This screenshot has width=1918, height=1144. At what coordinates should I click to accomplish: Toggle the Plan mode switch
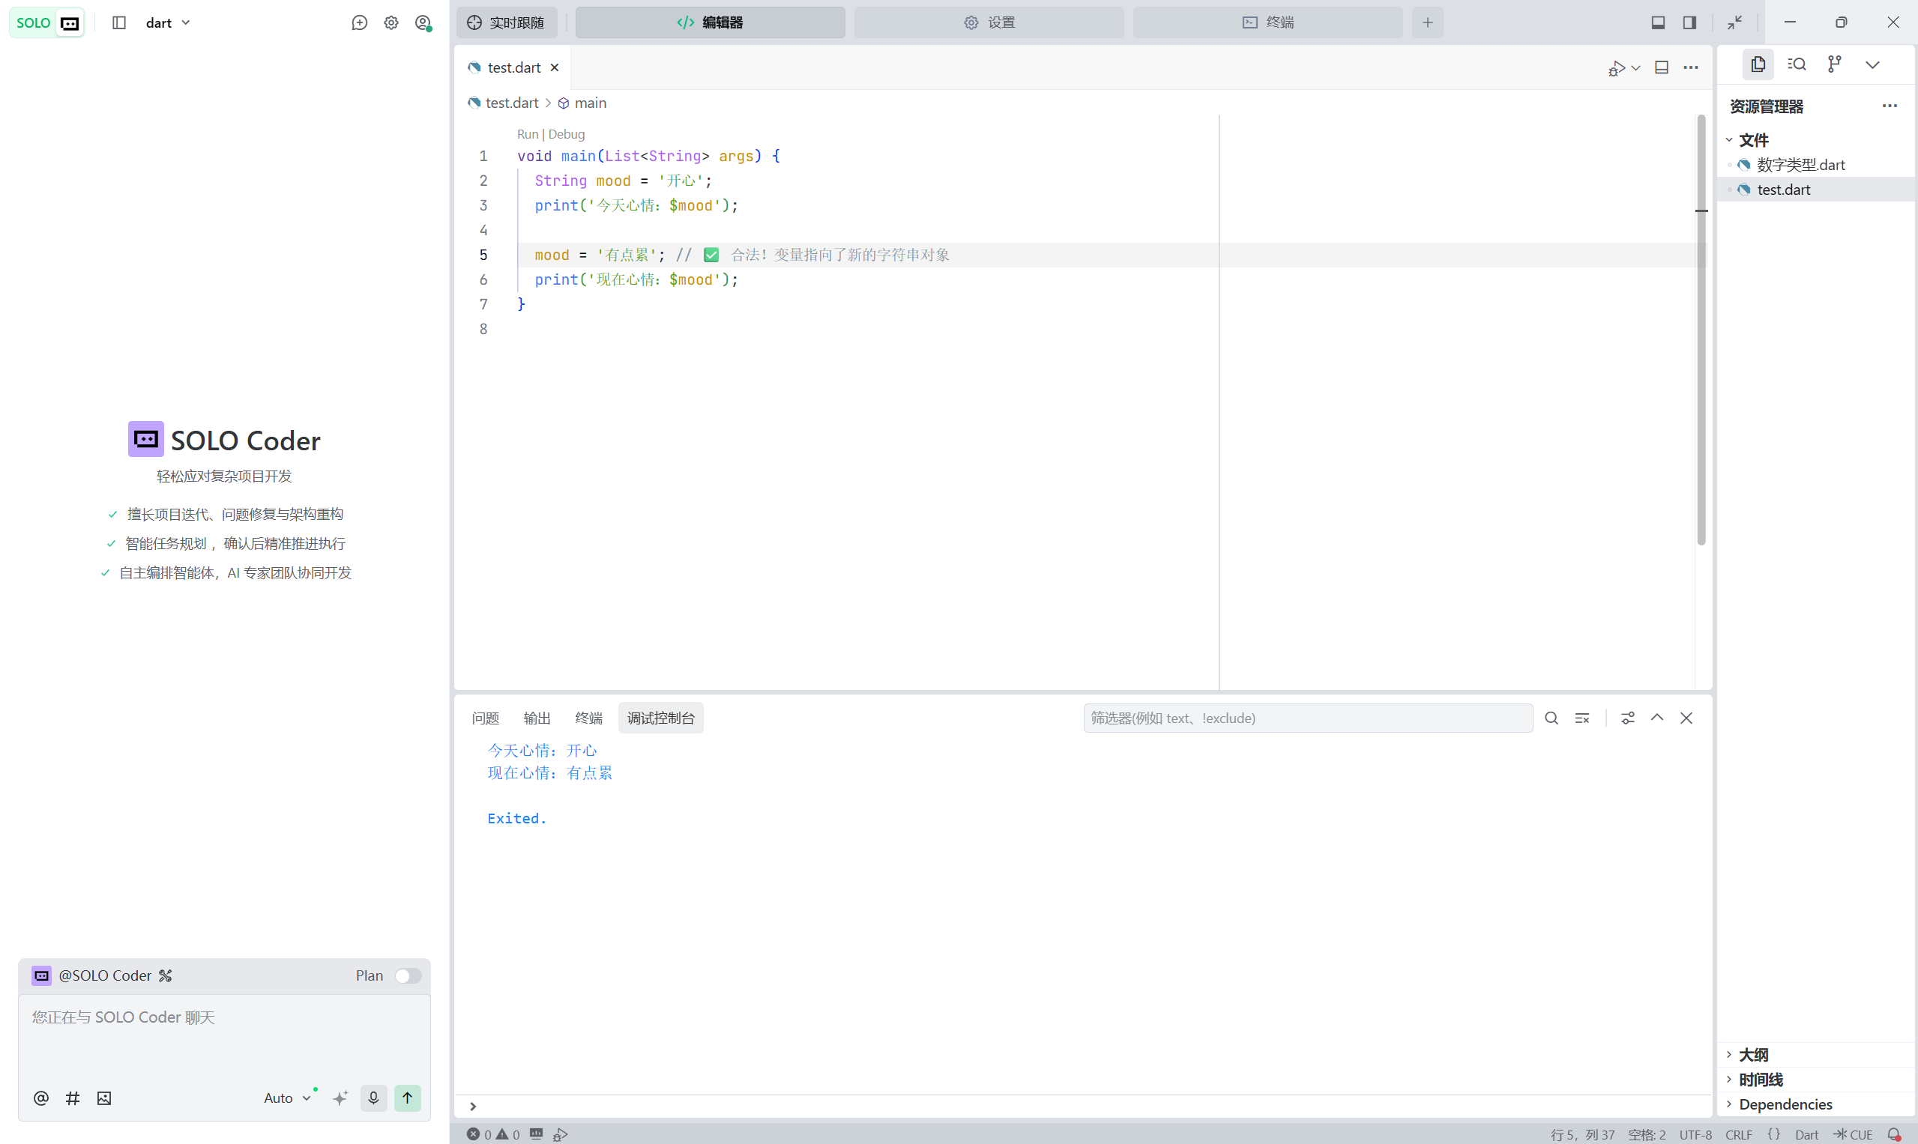[x=408, y=975]
